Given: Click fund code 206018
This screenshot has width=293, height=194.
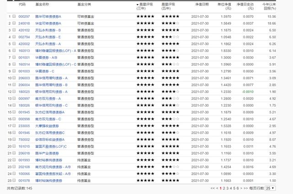Looking at the screenshot, I should (24, 153).
